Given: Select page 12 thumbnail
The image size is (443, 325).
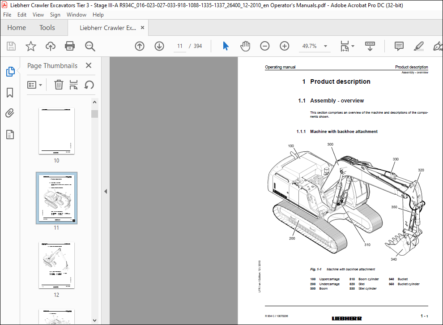Looking at the screenshot, I should pyautogui.click(x=56, y=265).
